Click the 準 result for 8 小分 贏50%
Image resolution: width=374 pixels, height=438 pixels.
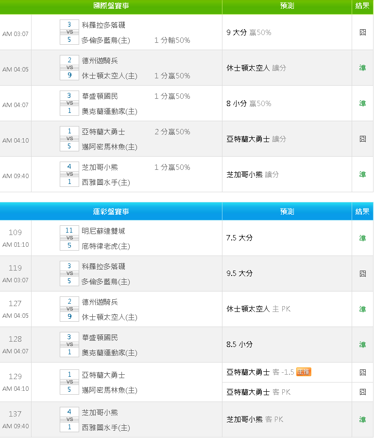[x=362, y=103]
